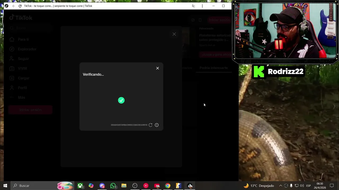Click sidebar Iniciar sesión button

coord(30,110)
